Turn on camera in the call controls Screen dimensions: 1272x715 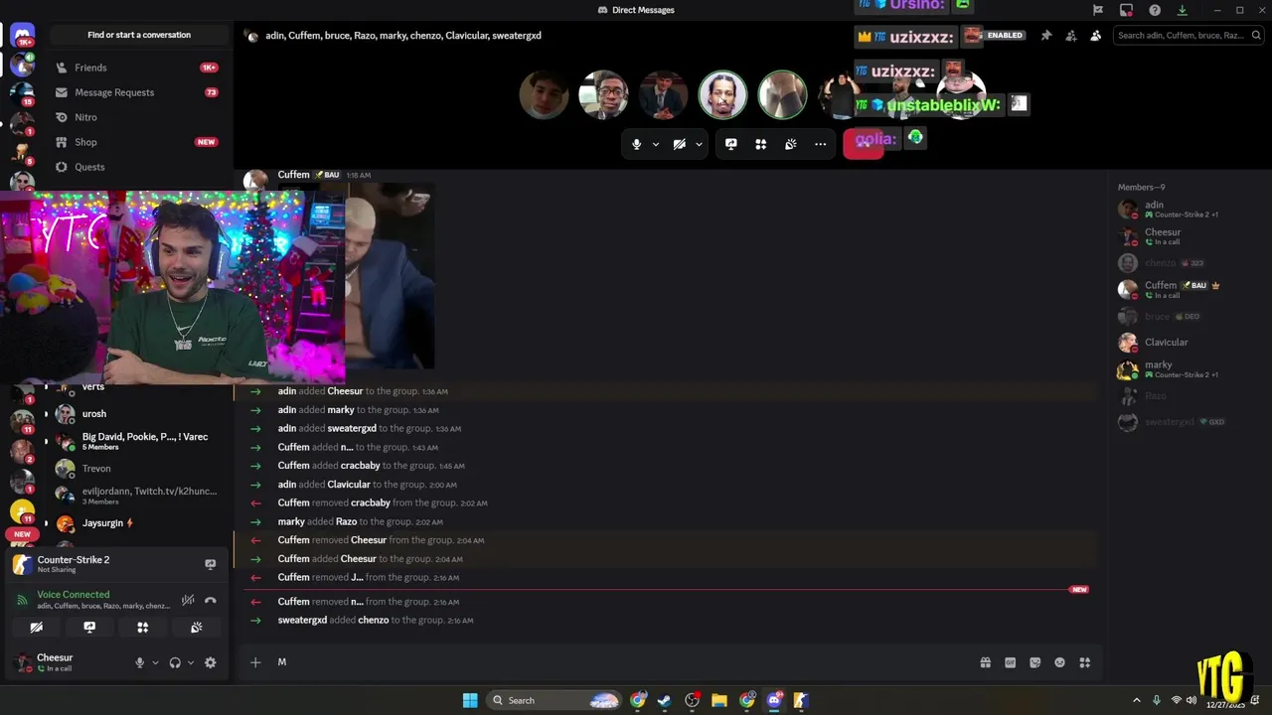pyautogui.click(x=680, y=144)
